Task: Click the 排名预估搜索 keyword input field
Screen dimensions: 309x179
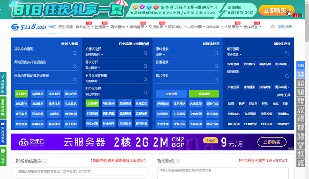Action: (x=82, y=171)
